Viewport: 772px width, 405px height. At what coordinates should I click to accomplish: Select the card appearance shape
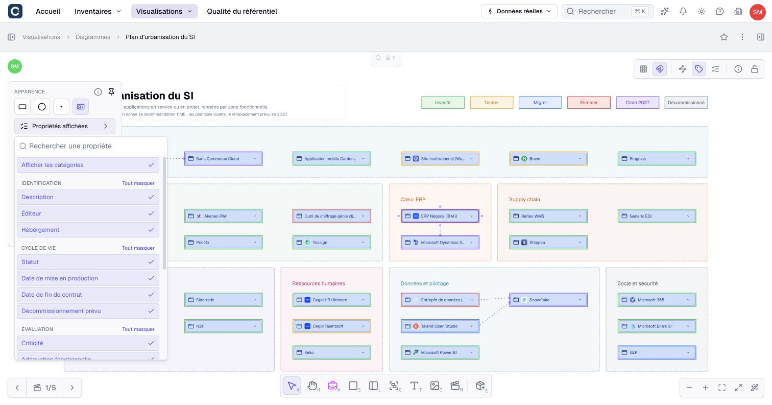coord(81,107)
